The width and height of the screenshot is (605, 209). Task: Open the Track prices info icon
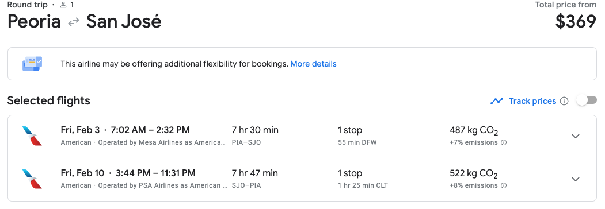coord(564,101)
